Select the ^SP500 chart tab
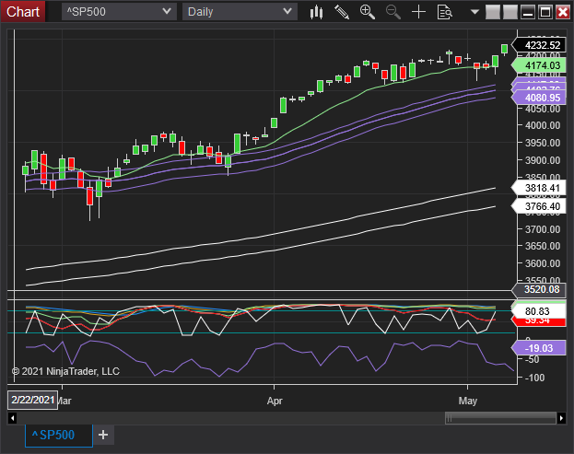This screenshot has height=454, width=574. click(59, 436)
